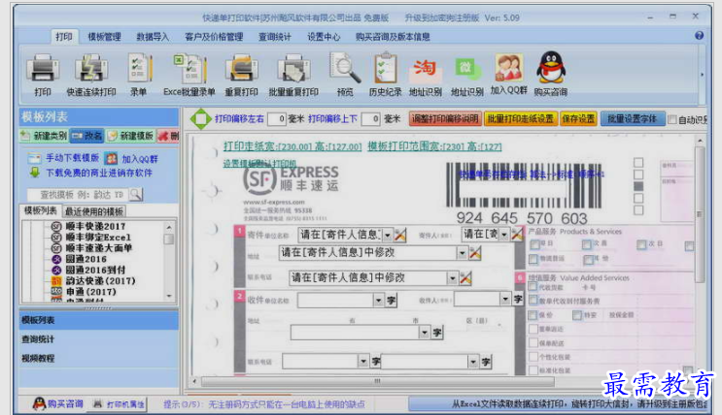Viewport: 722px width, 415px height.
Task: Toggle the 自动识别 checkbox
Action: tap(672, 119)
